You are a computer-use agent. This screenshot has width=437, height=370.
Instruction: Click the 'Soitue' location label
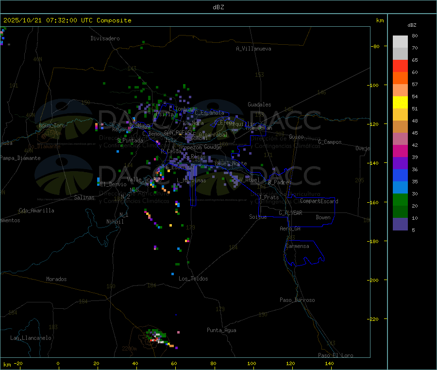point(258,217)
